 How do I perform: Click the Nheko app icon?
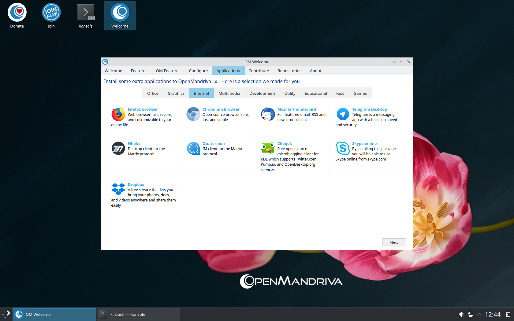118,148
